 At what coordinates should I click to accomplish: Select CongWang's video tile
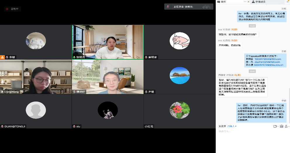36,77
